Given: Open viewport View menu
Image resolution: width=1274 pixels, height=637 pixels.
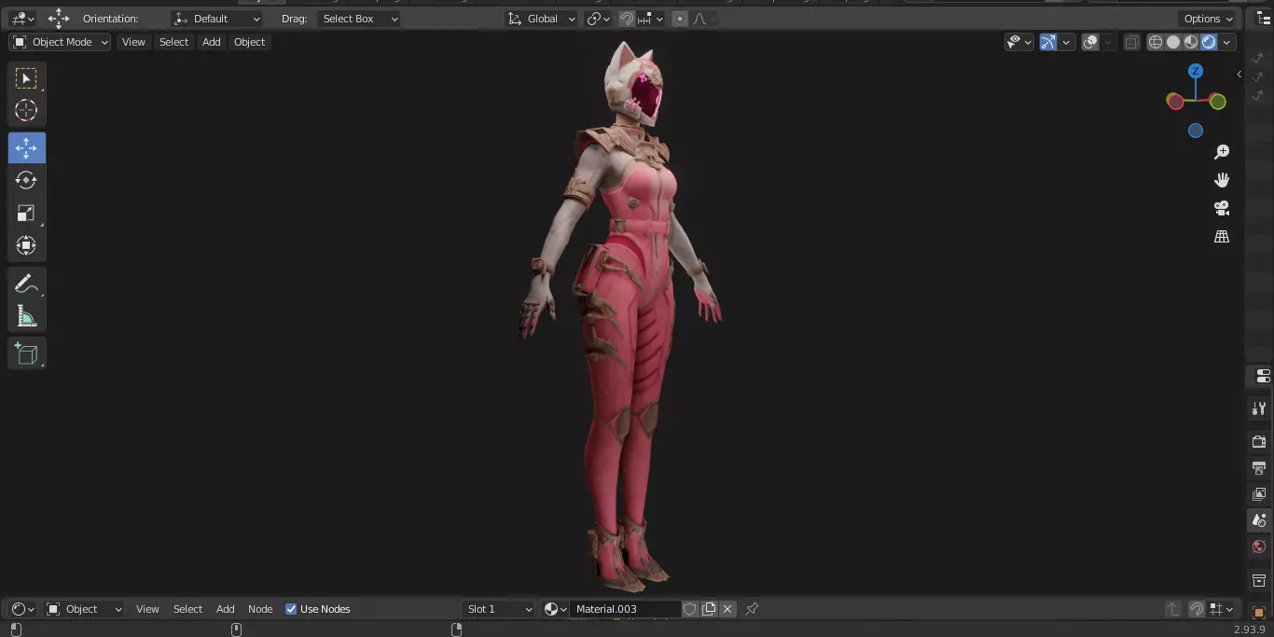Looking at the screenshot, I should click(133, 42).
